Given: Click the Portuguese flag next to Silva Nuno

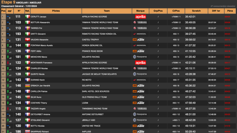Looking at the screenshot, I should [x=28, y=97].
